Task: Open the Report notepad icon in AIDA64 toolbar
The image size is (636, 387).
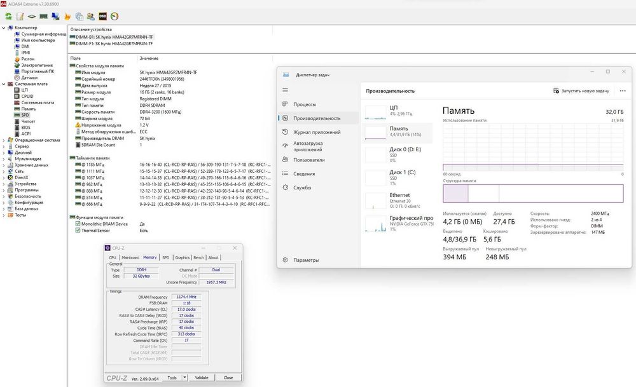Action: point(20,17)
